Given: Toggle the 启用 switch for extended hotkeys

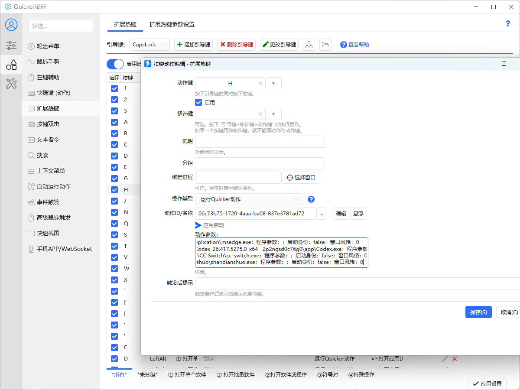Looking at the screenshot, I should [115, 64].
